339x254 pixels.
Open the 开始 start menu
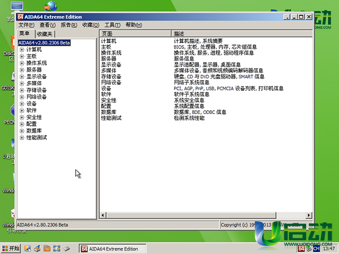click(x=11, y=248)
